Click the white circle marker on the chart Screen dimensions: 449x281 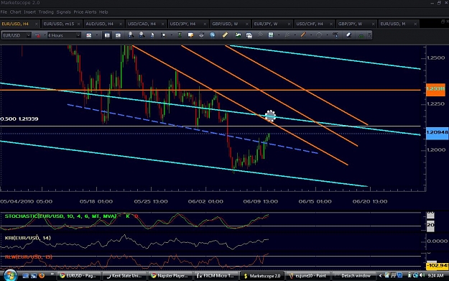tap(270, 116)
